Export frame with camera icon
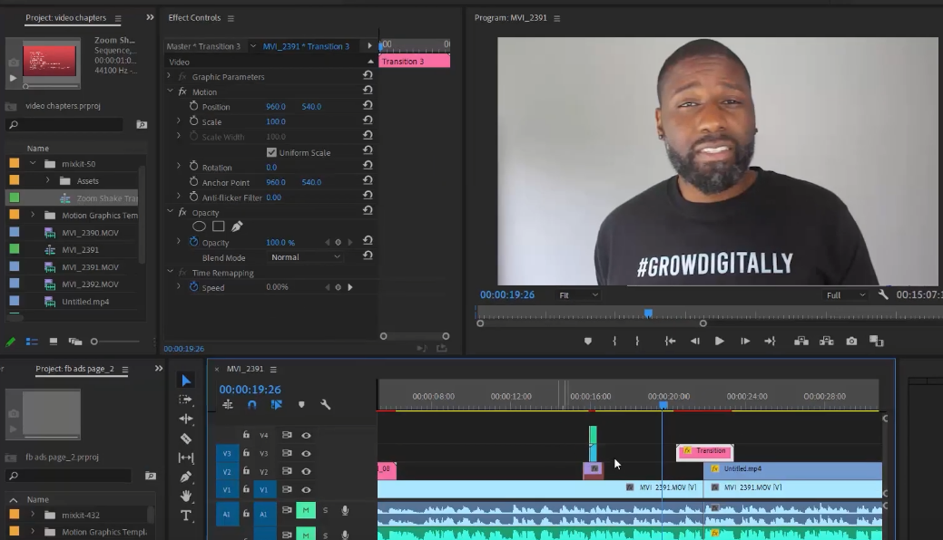Screen dimensions: 943x540 pos(851,342)
